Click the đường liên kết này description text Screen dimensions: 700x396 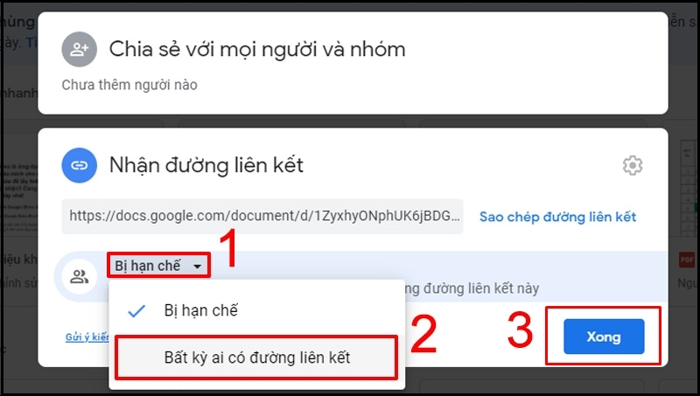point(472,288)
